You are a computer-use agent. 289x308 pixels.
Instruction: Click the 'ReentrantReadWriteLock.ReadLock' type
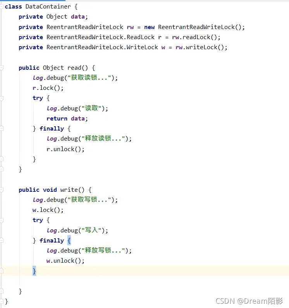click(100, 37)
